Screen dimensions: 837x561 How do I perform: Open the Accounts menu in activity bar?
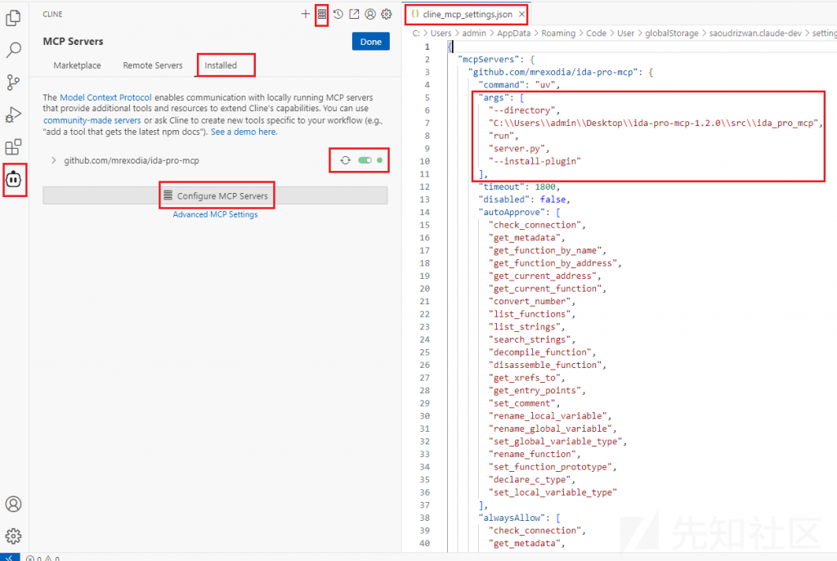(x=13, y=504)
